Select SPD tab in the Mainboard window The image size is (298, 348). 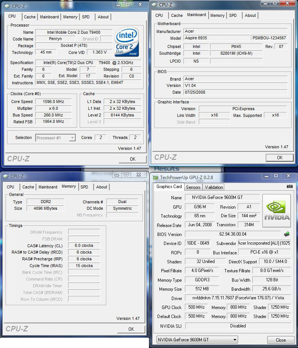pyautogui.click(x=233, y=15)
